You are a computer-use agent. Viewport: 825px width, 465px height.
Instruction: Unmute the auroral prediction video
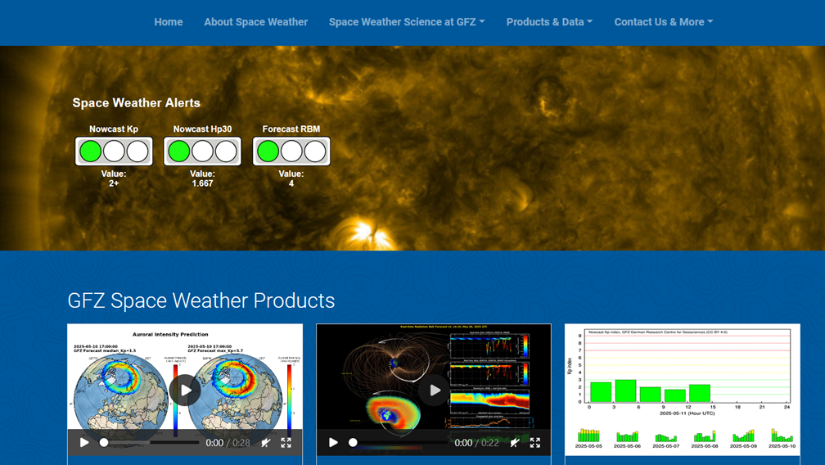(266, 442)
